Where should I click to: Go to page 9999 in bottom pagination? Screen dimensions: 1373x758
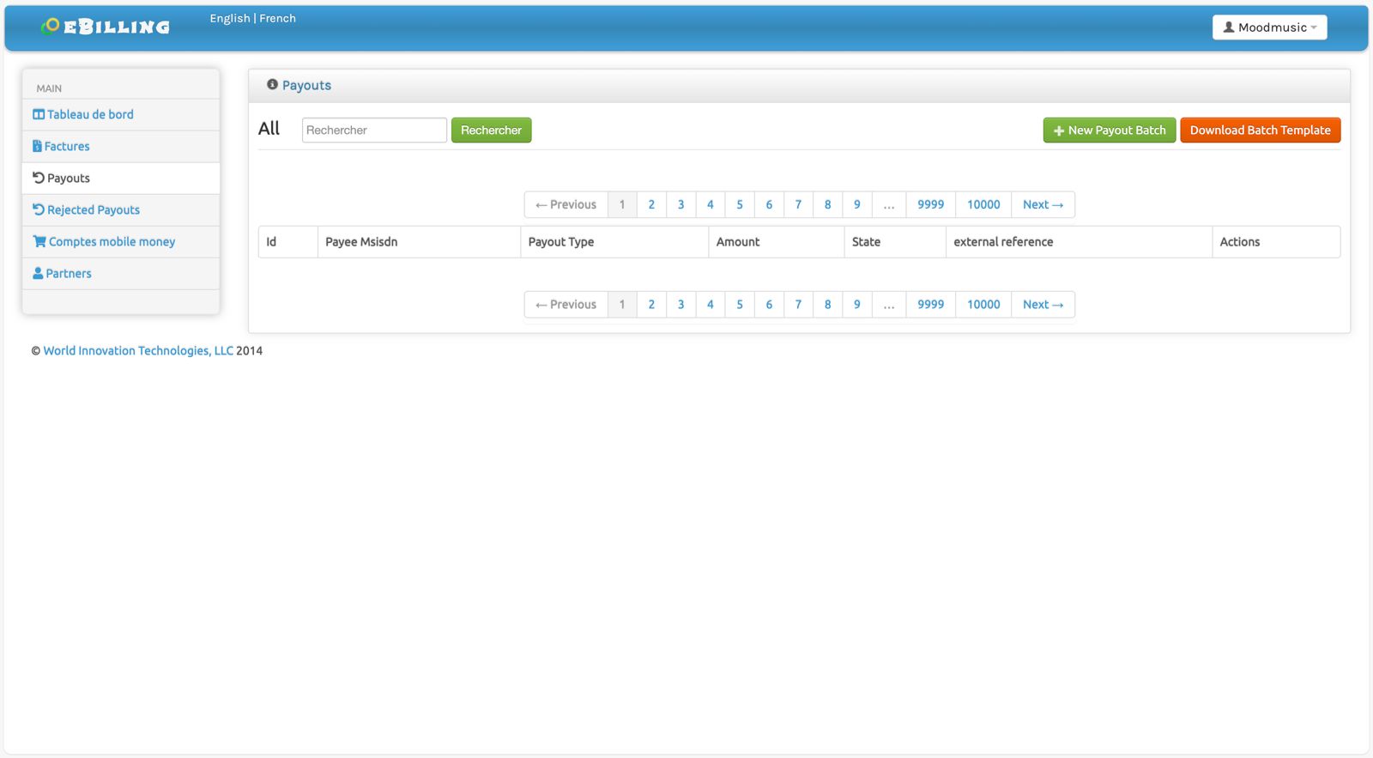[x=931, y=304]
